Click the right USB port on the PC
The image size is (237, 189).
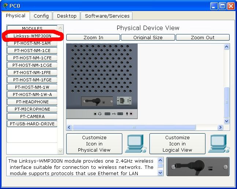click(120, 114)
